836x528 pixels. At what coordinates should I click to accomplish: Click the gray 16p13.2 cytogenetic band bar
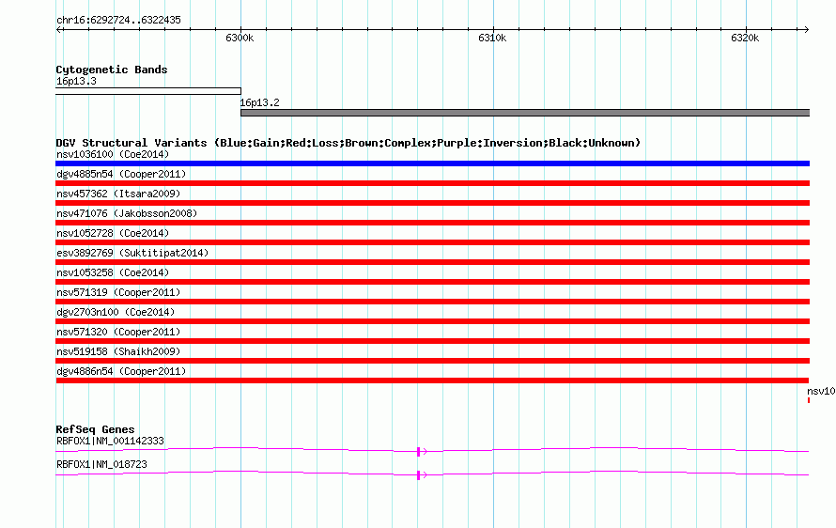pos(525,113)
